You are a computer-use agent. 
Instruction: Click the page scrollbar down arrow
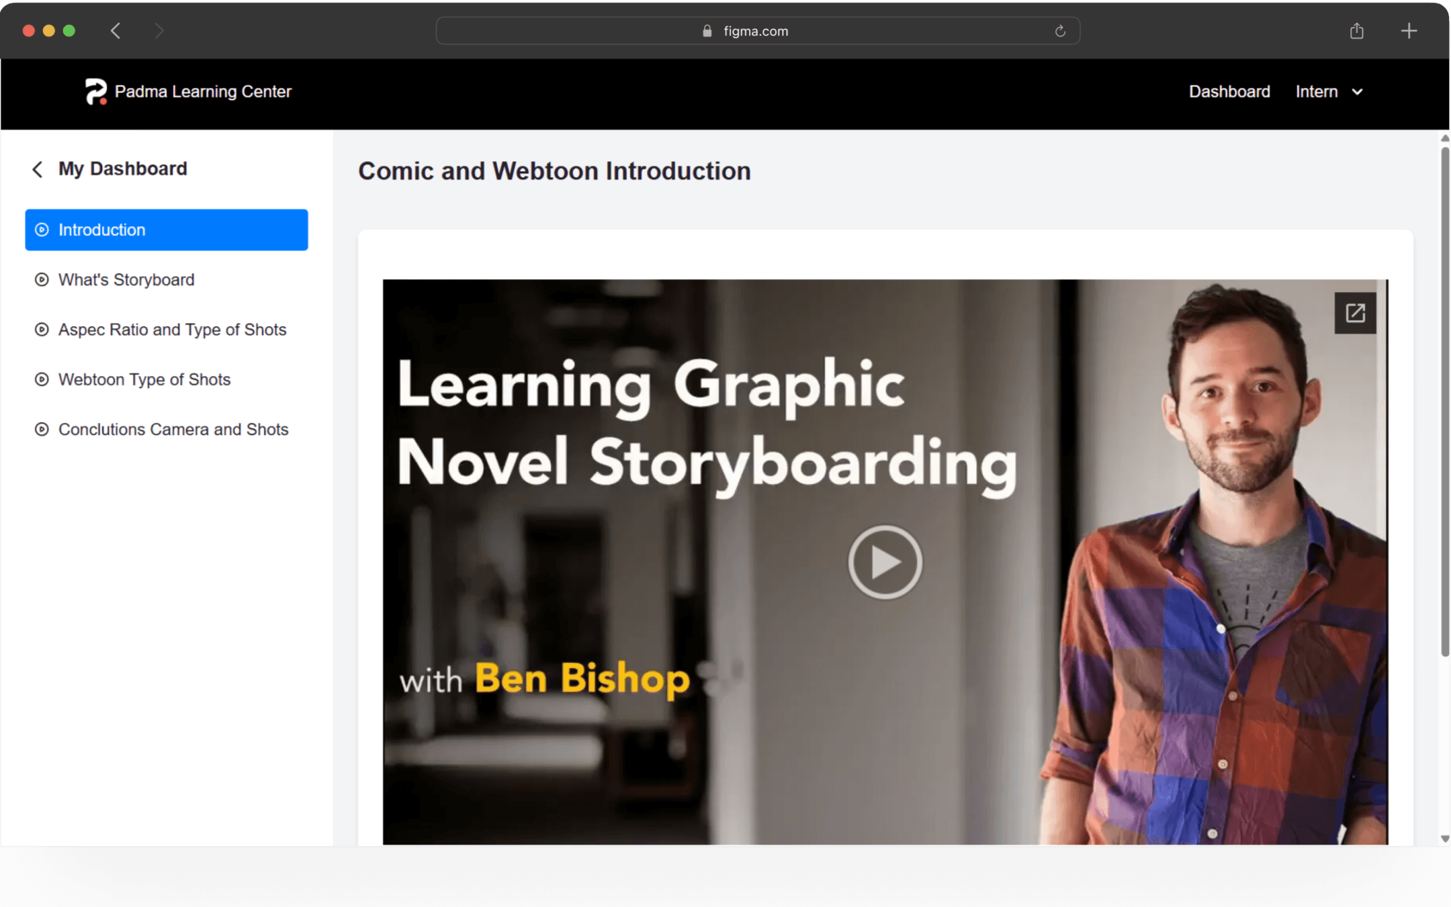1444,839
